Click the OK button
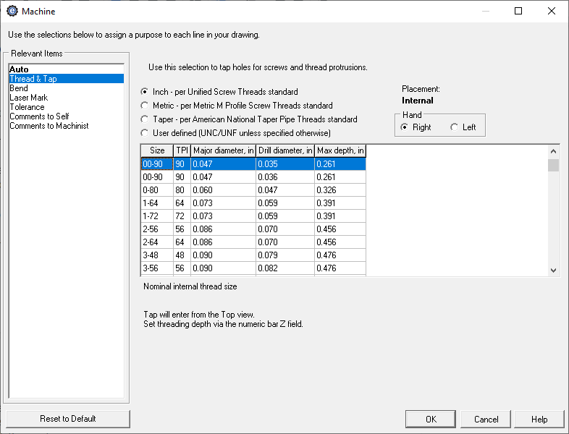This screenshot has height=434, width=569. pos(431,419)
